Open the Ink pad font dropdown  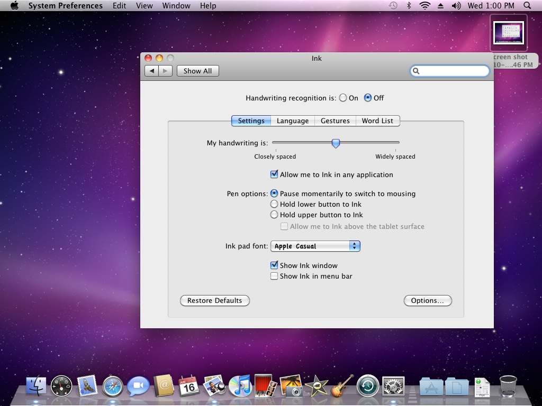tap(315, 246)
